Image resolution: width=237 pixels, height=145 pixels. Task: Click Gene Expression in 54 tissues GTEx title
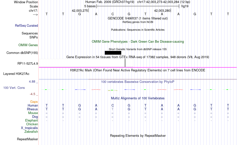[138, 57]
